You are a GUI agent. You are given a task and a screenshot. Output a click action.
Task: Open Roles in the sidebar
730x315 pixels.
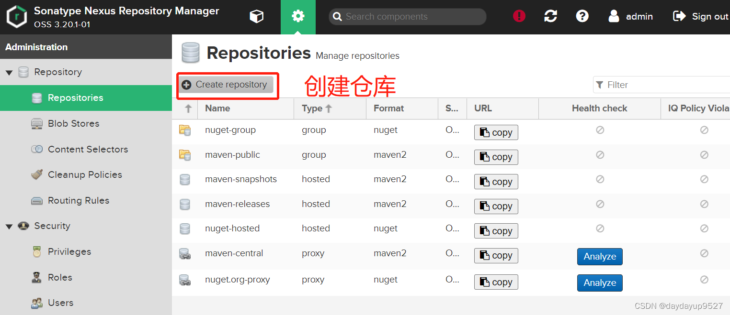[86, 277]
